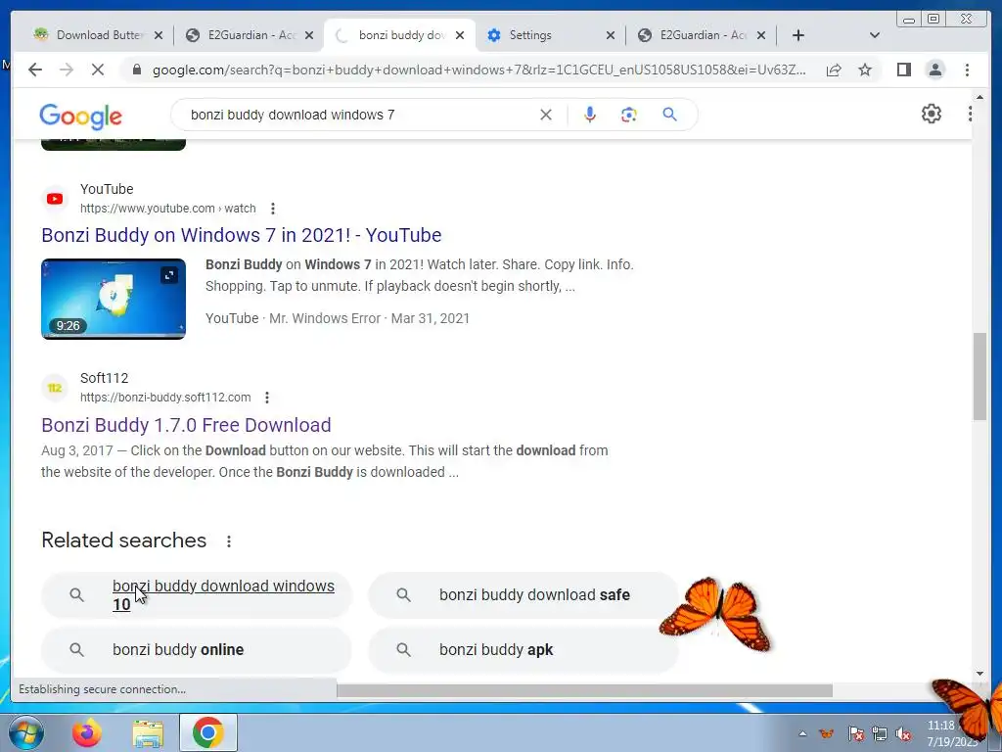Click the Google search input field
The width and height of the screenshot is (1002, 752).
[358, 115]
